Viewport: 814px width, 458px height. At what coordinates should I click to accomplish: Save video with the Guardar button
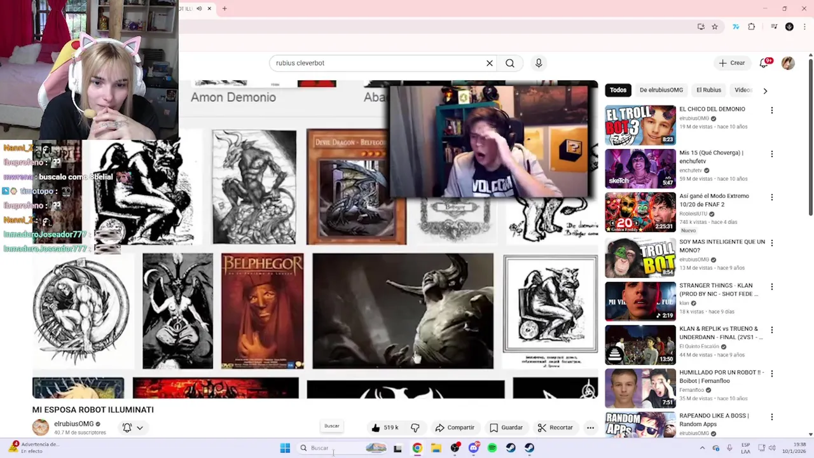pyautogui.click(x=506, y=427)
